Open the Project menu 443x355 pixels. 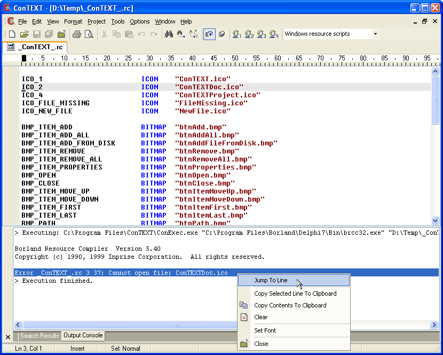[97, 21]
